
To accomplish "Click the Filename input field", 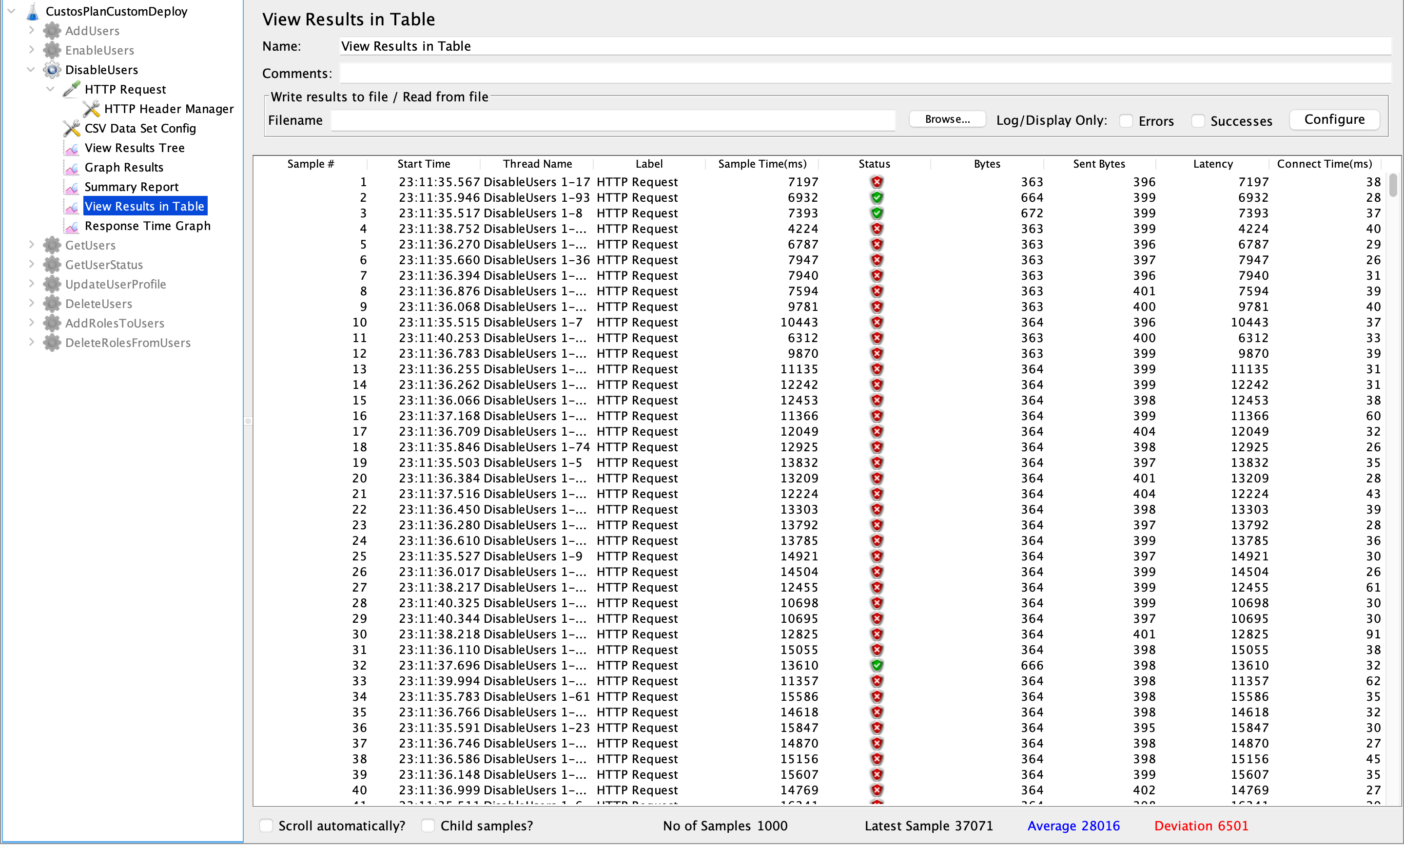I will point(612,119).
